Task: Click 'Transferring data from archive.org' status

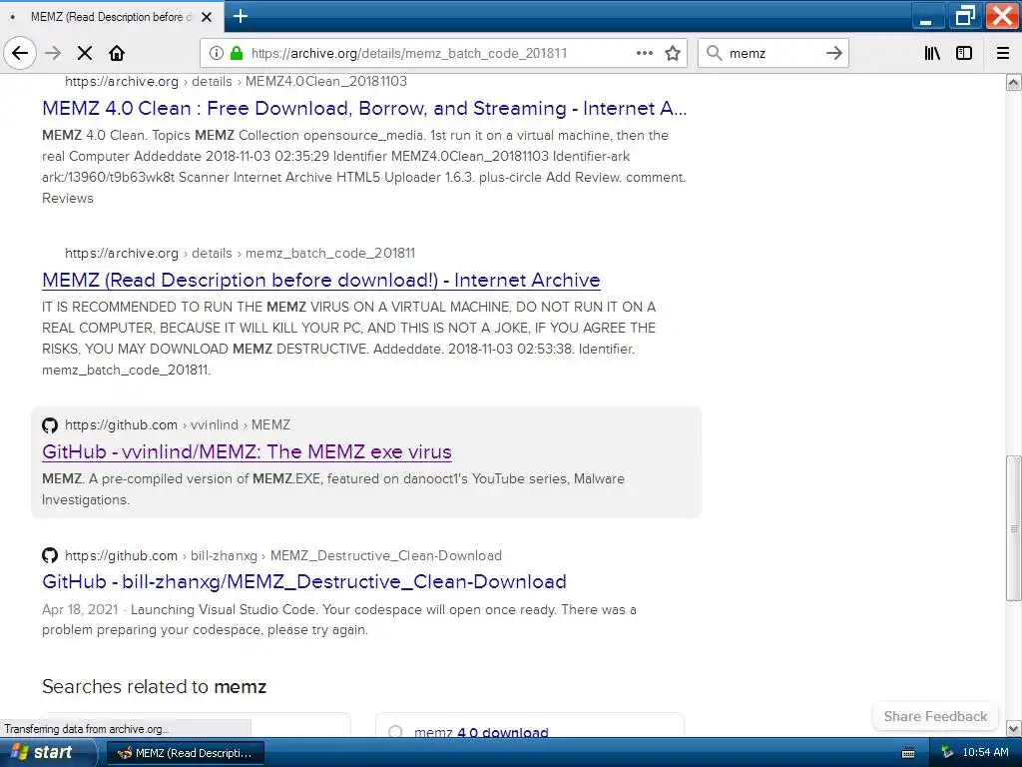Action: pos(87,728)
